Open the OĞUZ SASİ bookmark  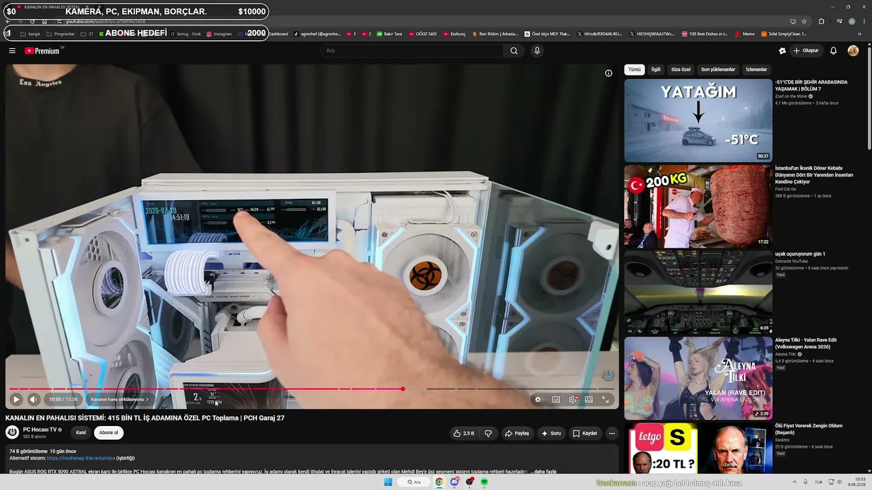[422, 34]
